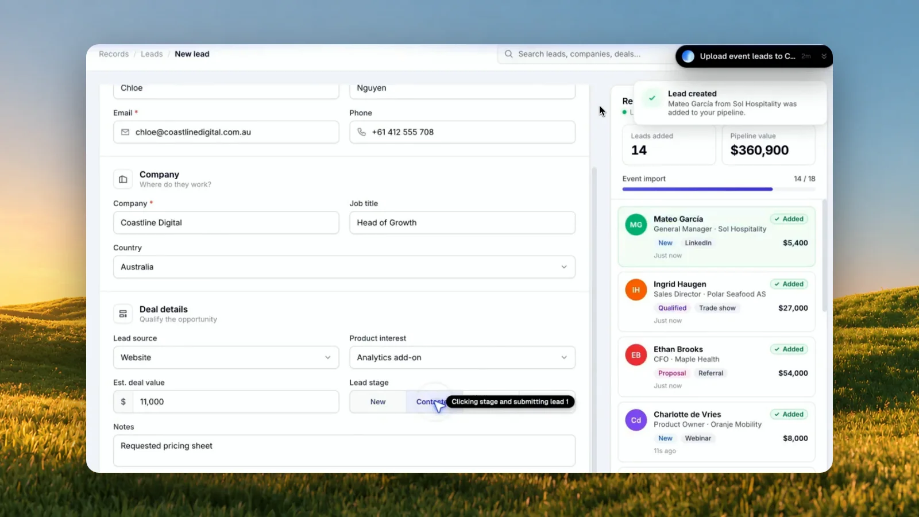
Task: Click the Qualified tag on Ingrid Haugen card
Action: coord(672,308)
